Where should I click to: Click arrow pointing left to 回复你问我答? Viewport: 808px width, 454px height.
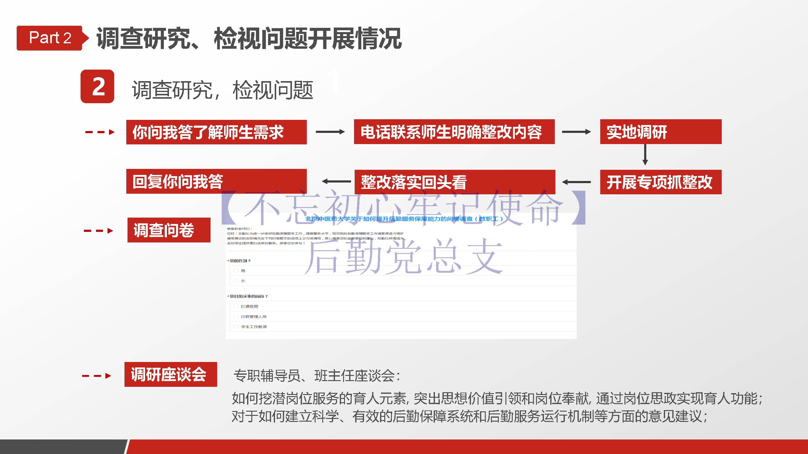point(336,181)
